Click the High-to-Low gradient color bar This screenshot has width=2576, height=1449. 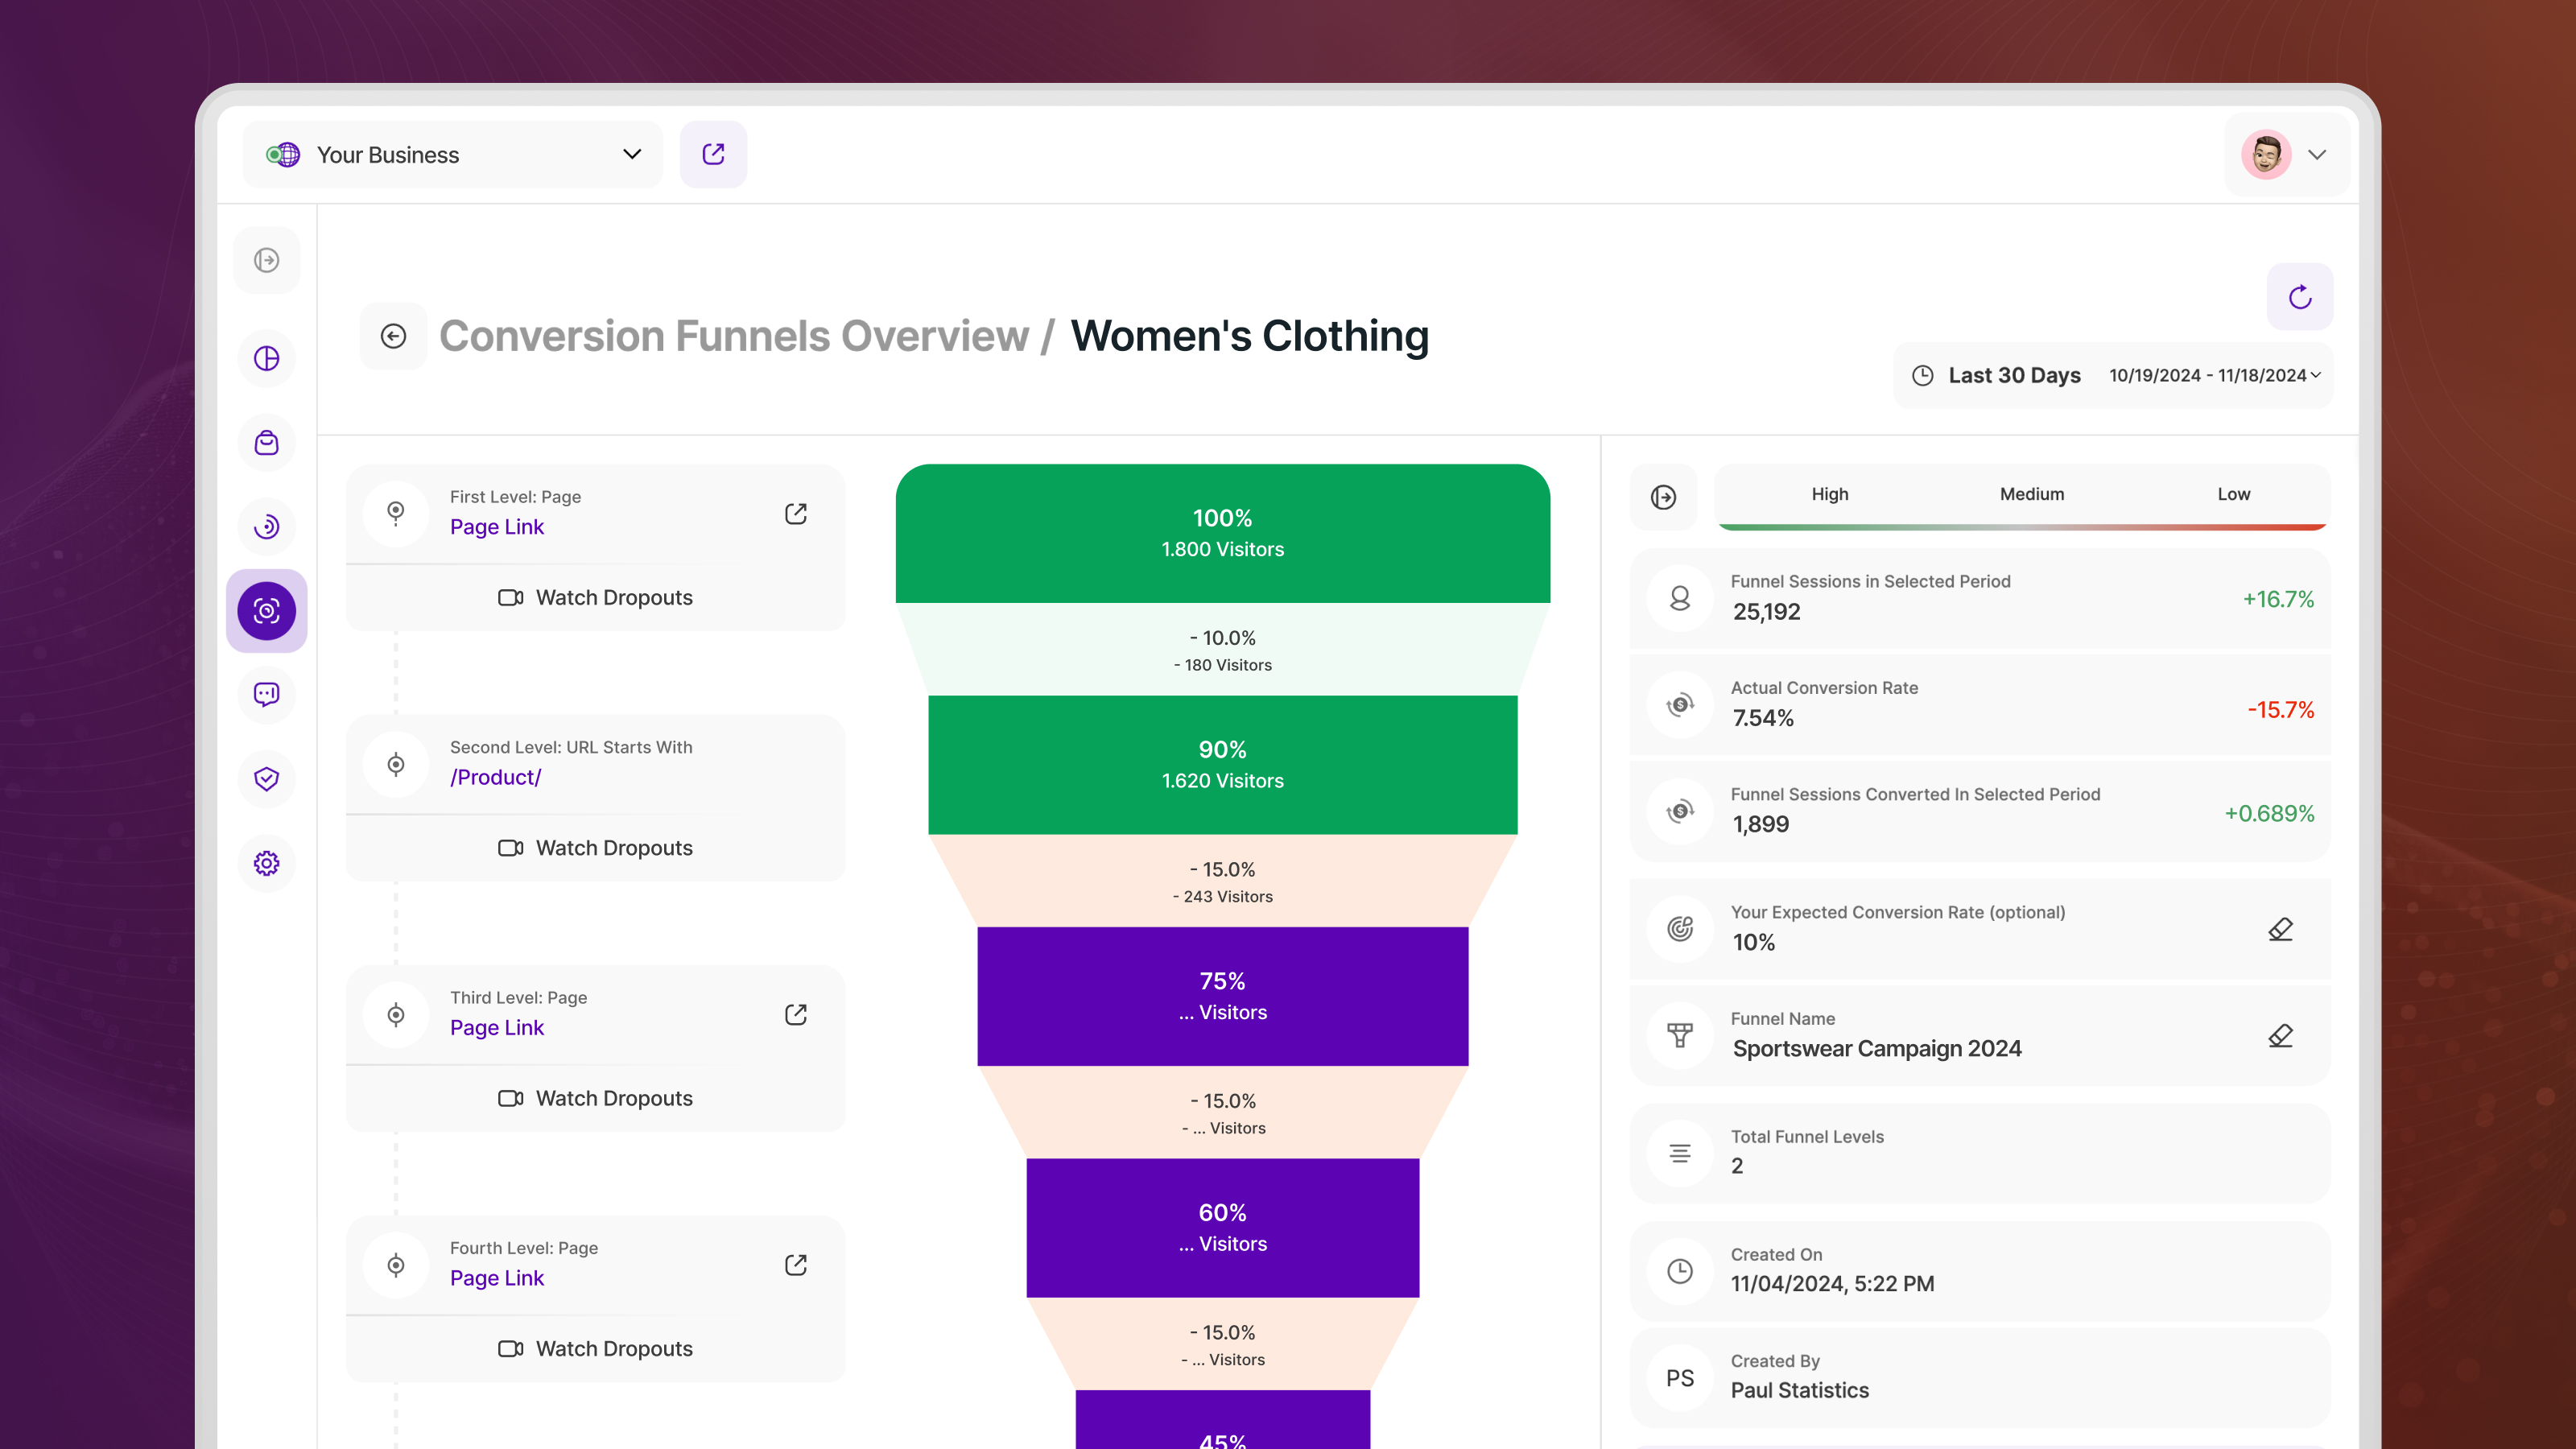[x=2022, y=526]
